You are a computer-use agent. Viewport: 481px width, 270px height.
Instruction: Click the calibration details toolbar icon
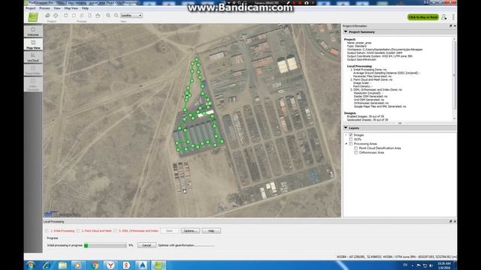(x=82, y=15)
